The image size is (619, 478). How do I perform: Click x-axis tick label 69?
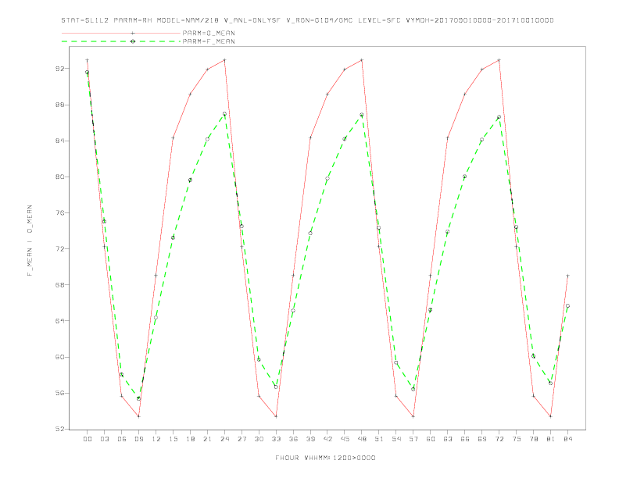482,439
